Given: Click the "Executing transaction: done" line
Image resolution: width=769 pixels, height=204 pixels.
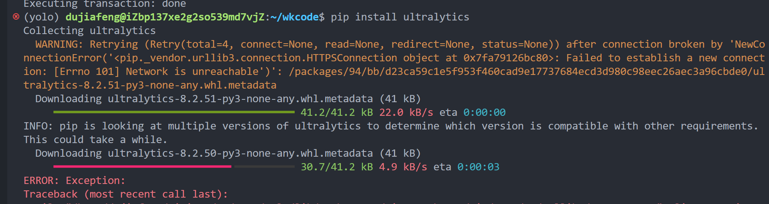Looking at the screenshot, I should click(x=105, y=4).
